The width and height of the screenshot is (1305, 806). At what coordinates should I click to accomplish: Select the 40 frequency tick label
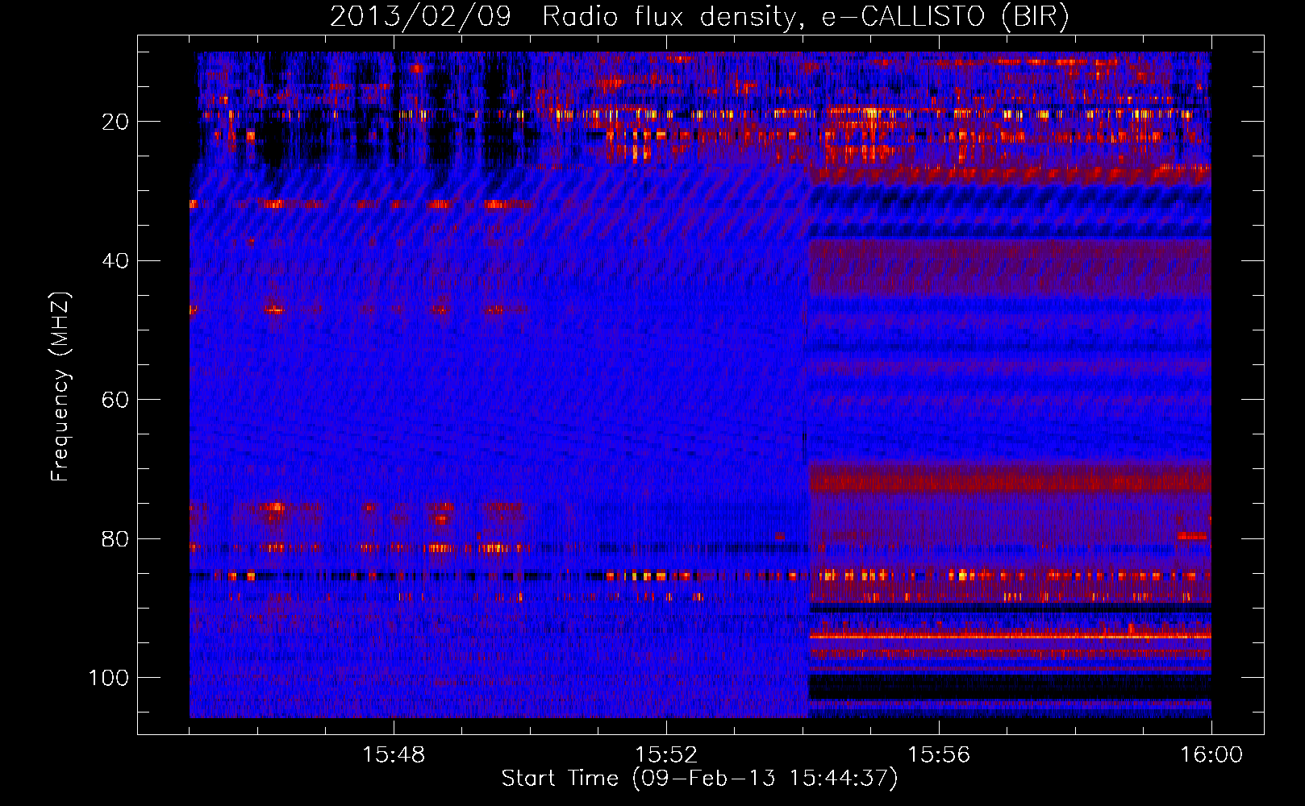pyautogui.click(x=115, y=261)
